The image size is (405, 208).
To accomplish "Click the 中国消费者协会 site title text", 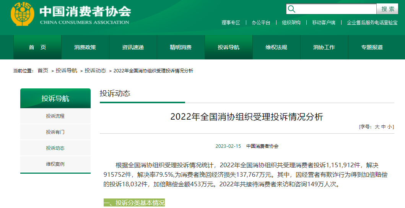I will pyautogui.click(x=85, y=11).
